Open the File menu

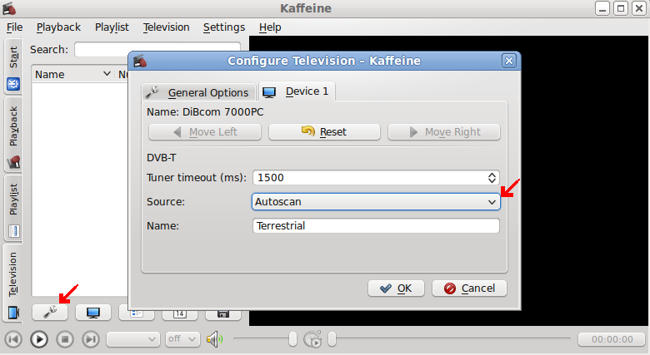point(14,27)
